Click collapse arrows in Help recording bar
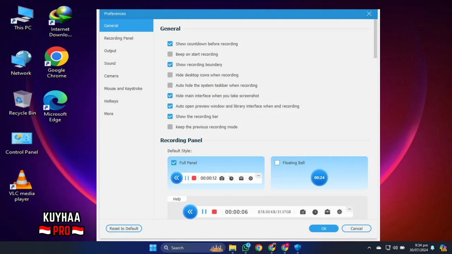This screenshot has width=452, height=254. tap(190, 212)
